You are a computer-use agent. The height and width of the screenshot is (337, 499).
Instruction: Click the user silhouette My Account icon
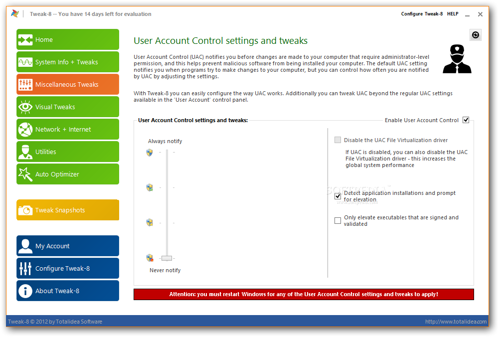(25, 246)
